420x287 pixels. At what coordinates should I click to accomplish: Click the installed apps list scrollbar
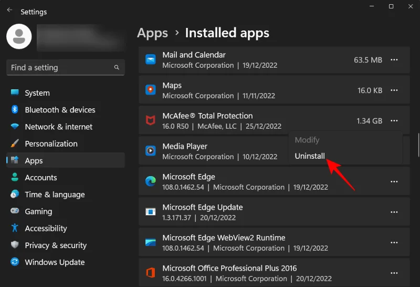pyautogui.click(x=418, y=145)
